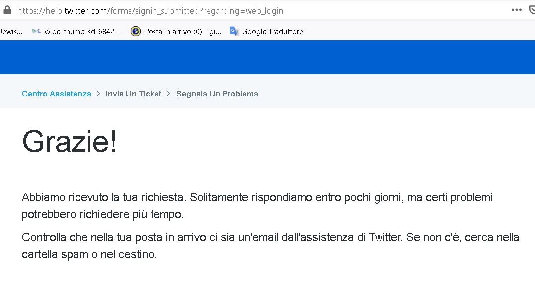Open the wide_thumb_sd_6842 bookmark
The height and width of the screenshot is (287, 535).
[x=83, y=32]
